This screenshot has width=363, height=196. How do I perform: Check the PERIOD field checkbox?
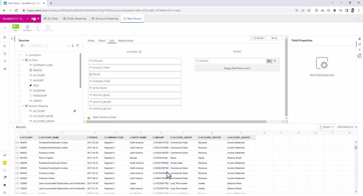[19, 70]
